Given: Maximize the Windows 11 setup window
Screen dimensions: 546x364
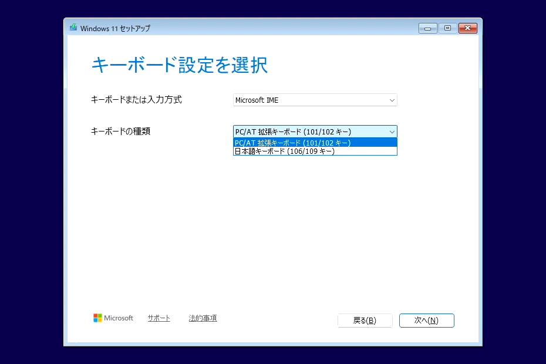Looking at the screenshot, I should [x=447, y=28].
